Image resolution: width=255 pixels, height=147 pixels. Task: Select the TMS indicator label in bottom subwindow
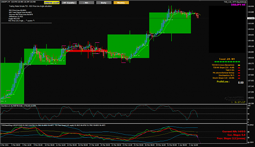[x=53, y=125]
